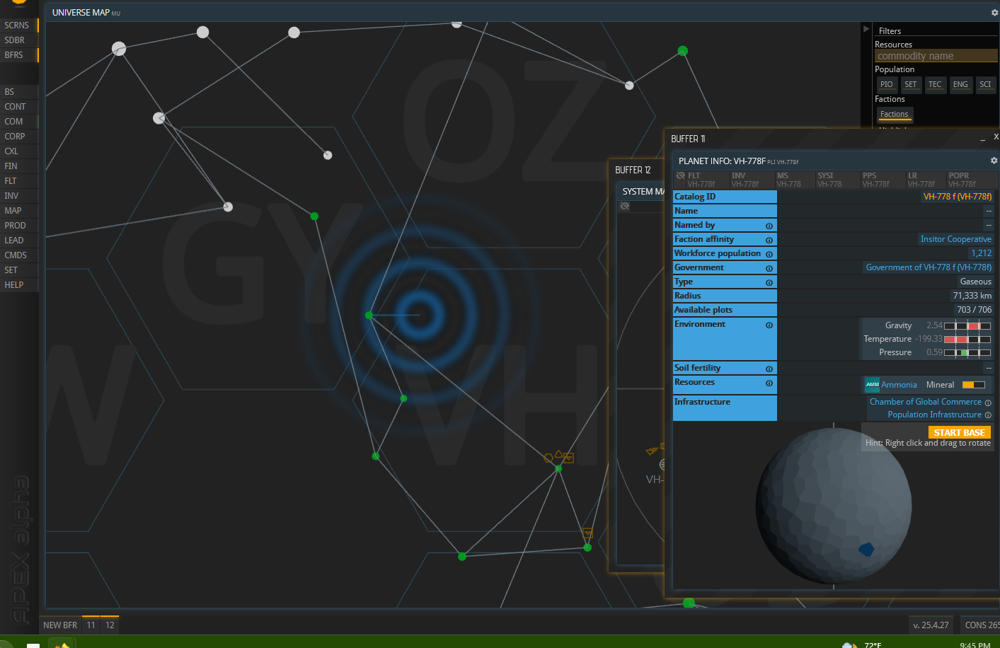
Task: Click the AMM Ammonia material icon
Action: pyautogui.click(x=872, y=385)
